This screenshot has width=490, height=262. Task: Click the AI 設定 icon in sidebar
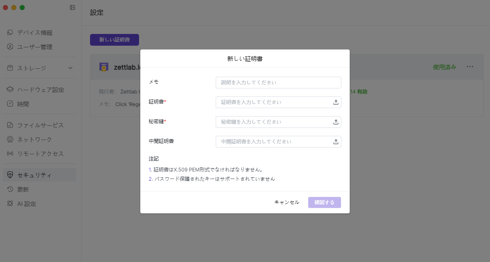[10, 204]
